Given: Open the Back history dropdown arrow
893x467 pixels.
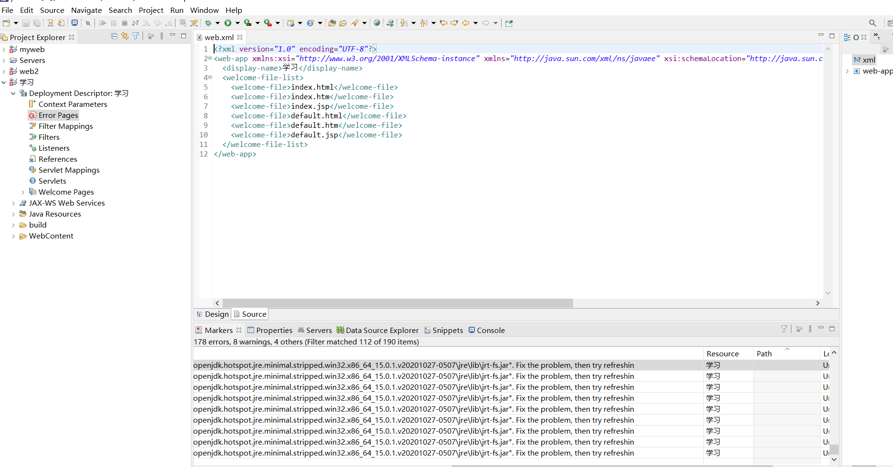Looking at the screenshot, I should 475,23.
